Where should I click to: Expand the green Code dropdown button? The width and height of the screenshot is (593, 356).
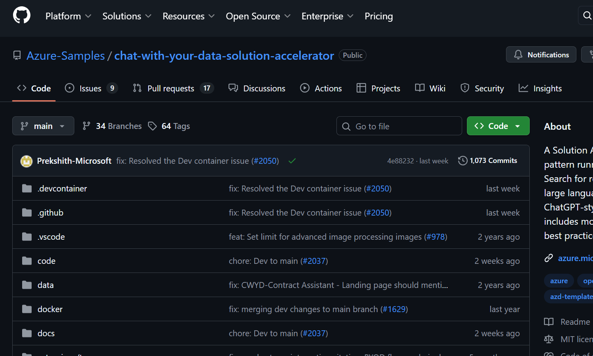coord(498,126)
